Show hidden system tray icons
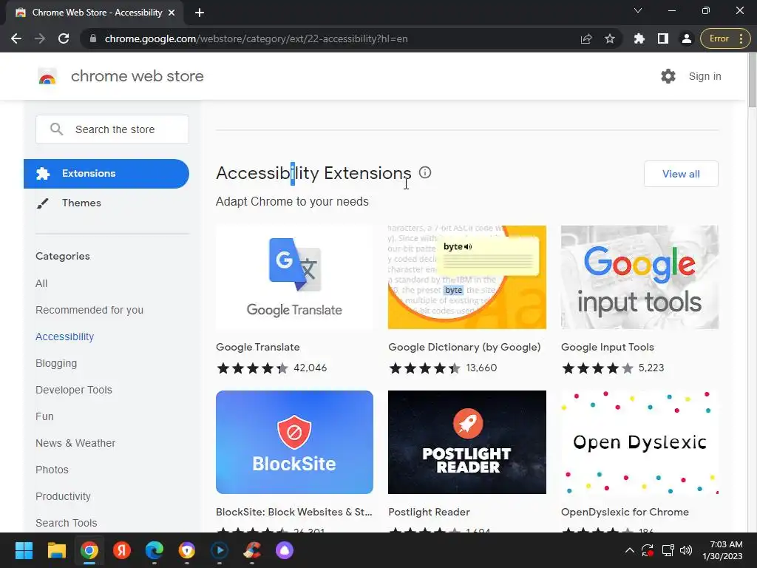This screenshot has width=757, height=568. [630, 550]
